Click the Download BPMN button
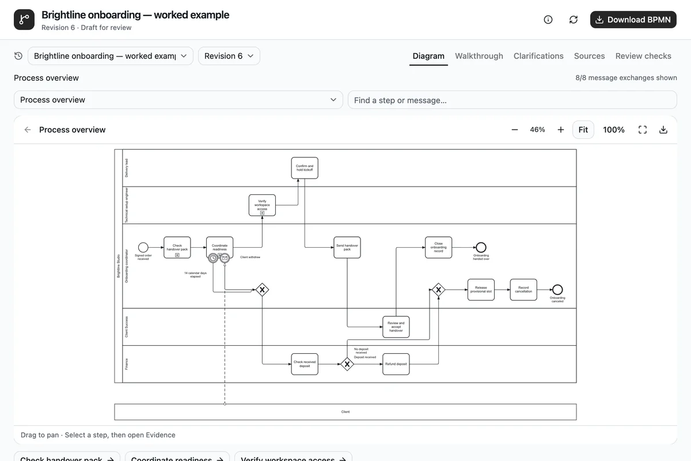This screenshot has width=691, height=461. click(633, 20)
